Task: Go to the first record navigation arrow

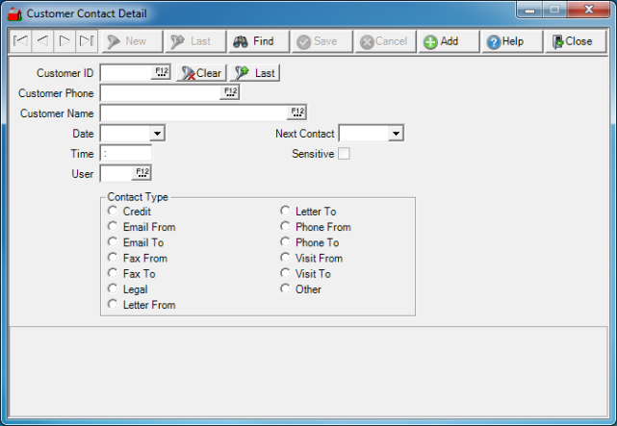Action: pos(18,41)
